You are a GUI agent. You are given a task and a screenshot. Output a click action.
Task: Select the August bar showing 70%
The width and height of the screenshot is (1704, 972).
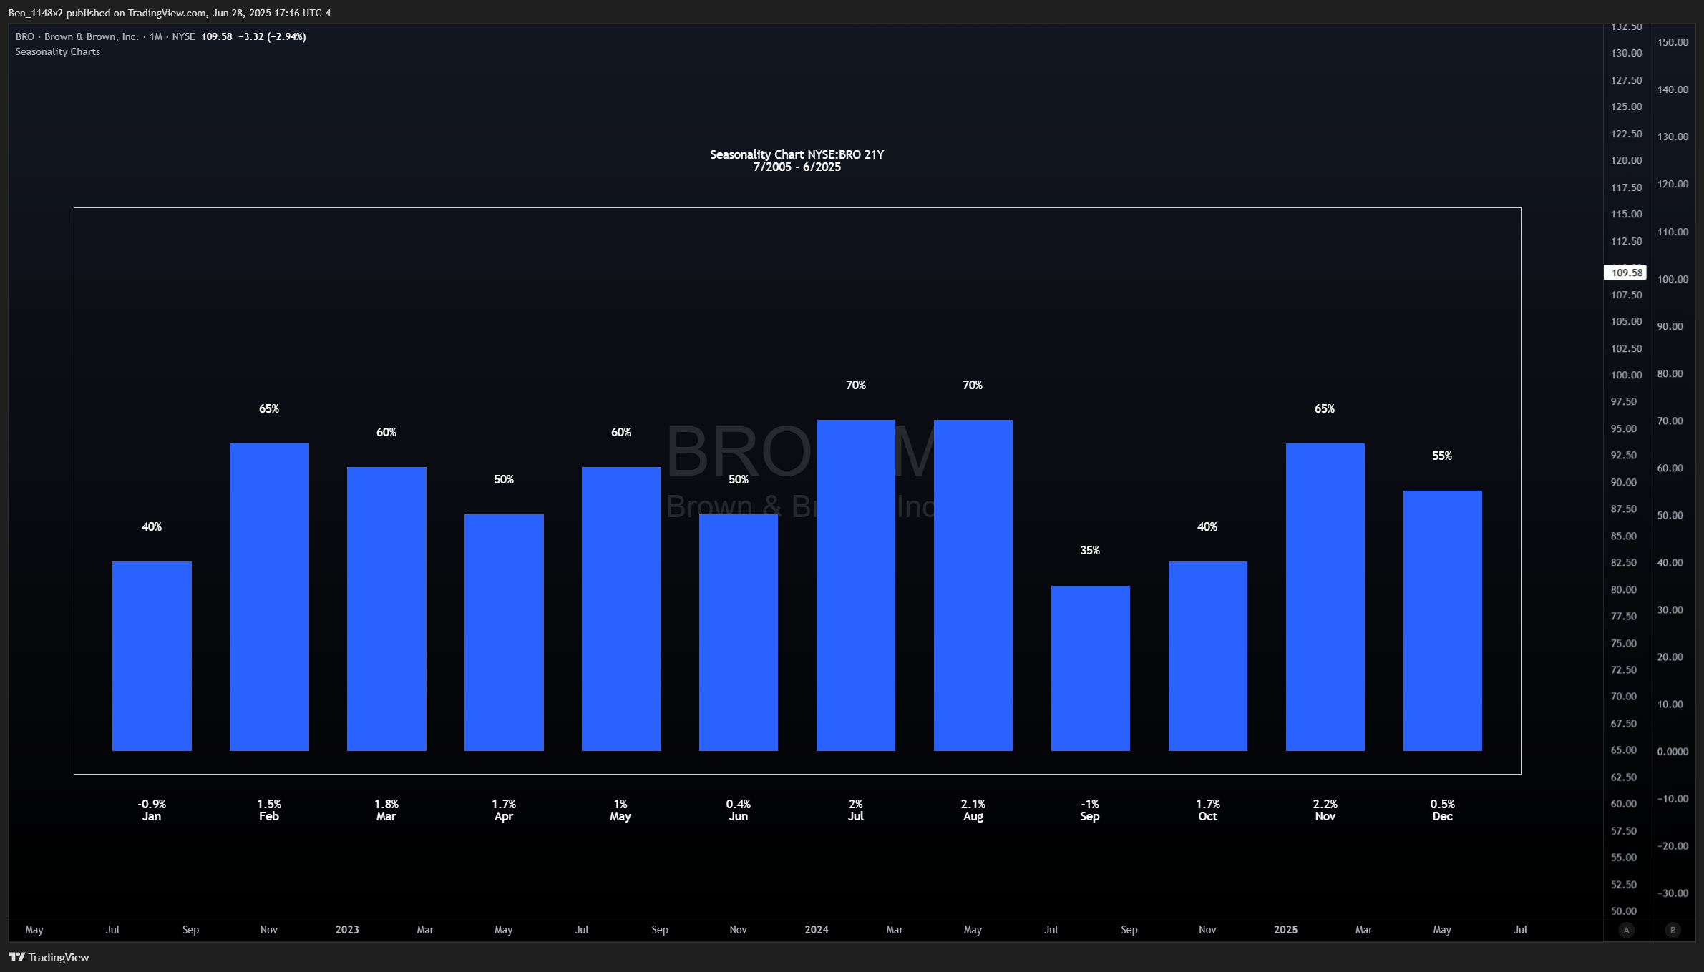pyautogui.click(x=973, y=584)
